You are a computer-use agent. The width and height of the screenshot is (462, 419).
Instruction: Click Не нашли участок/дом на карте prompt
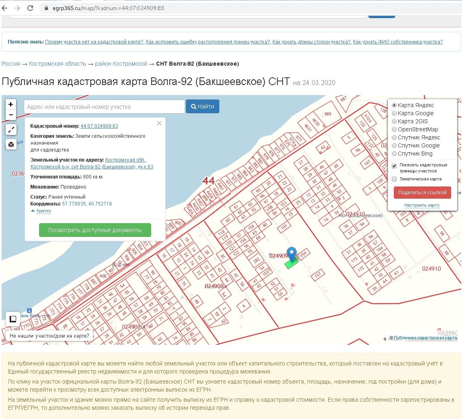click(49, 336)
